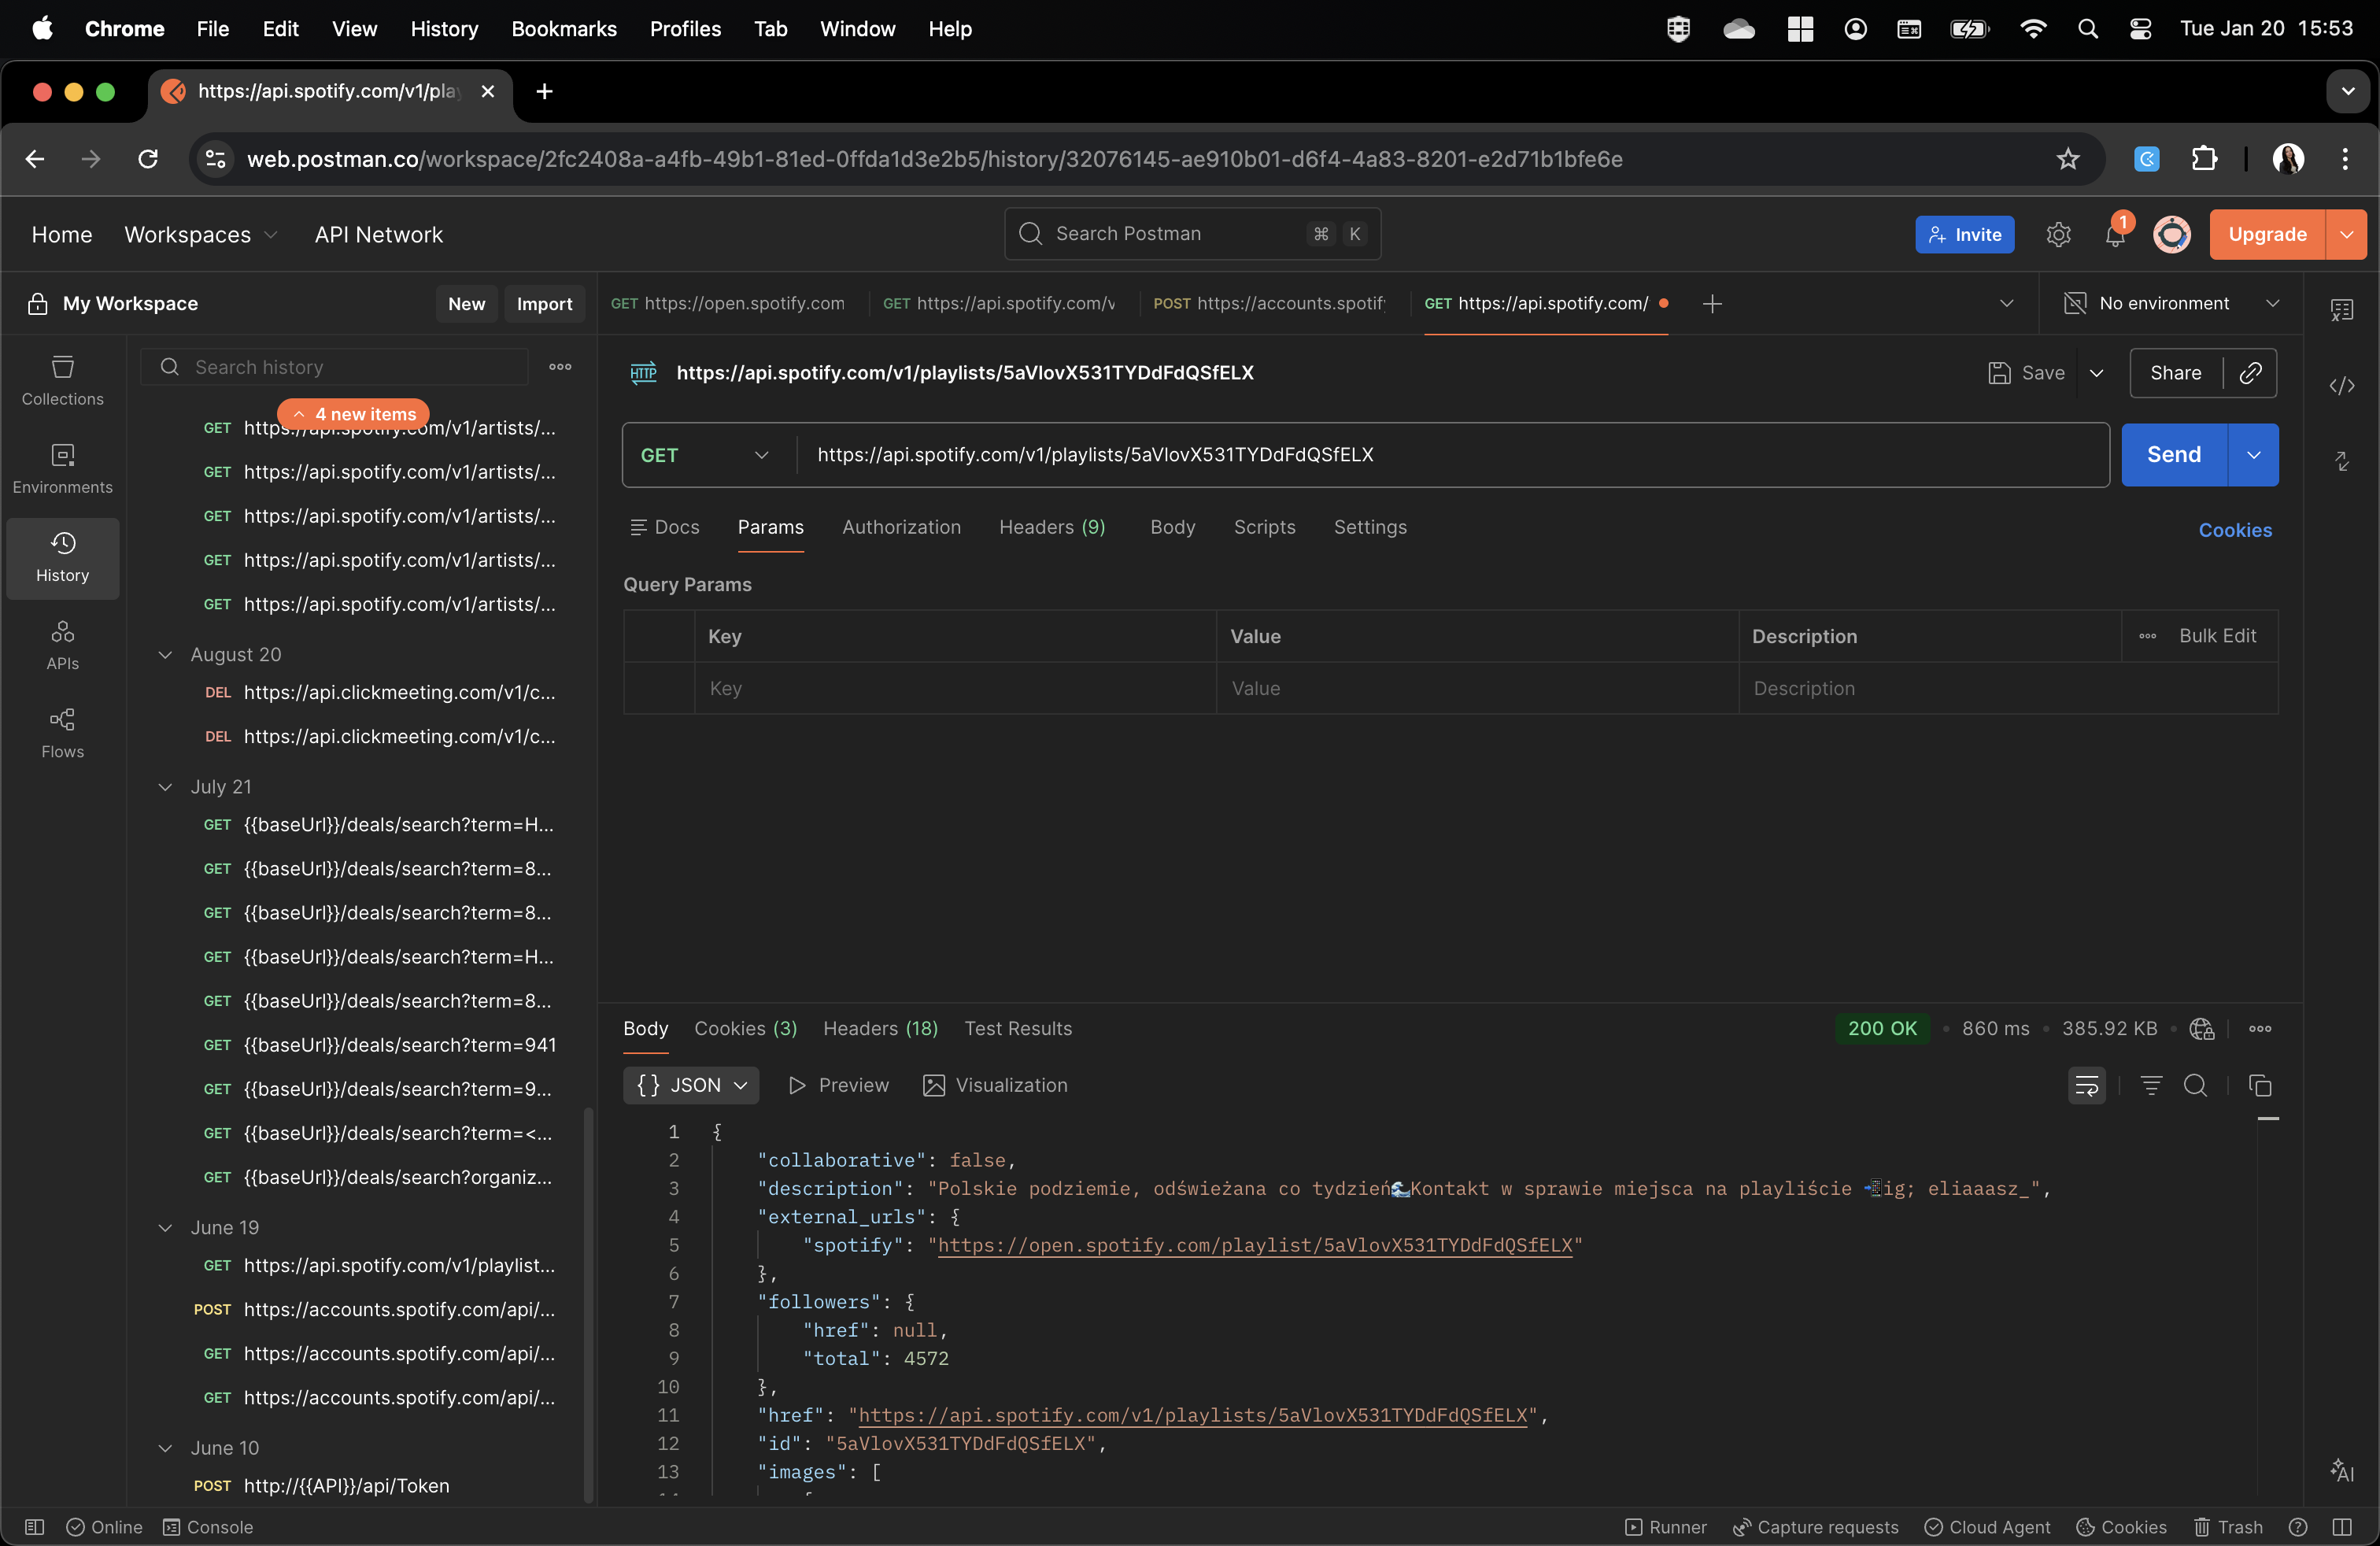
Task: Open the settings gear in Postman header
Action: click(2057, 234)
